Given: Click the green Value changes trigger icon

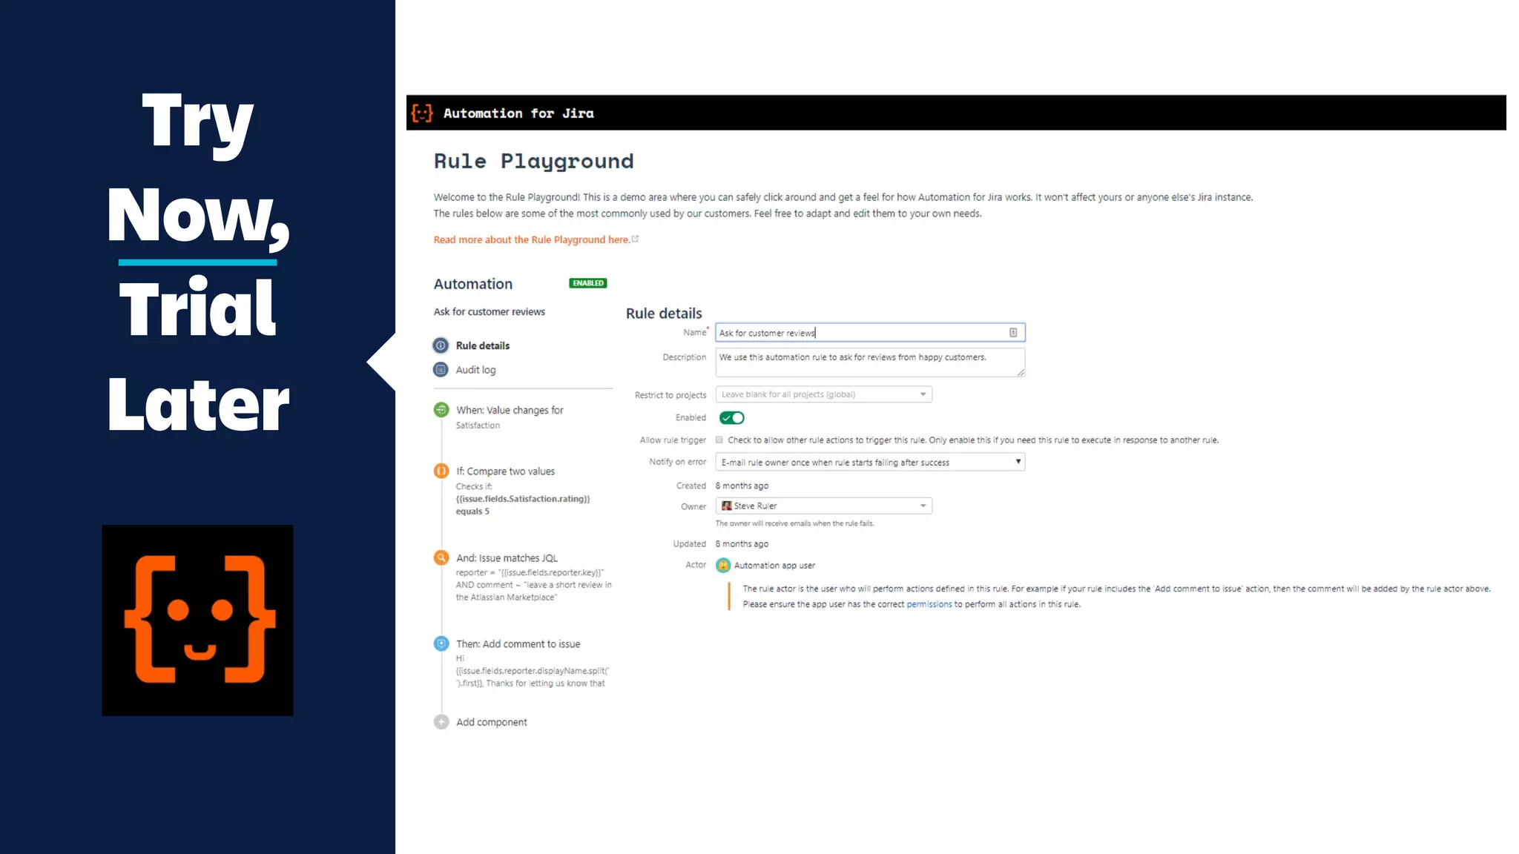Looking at the screenshot, I should pyautogui.click(x=441, y=409).
